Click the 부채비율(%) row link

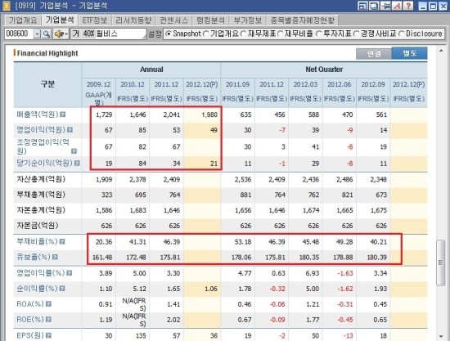point(38,241)
